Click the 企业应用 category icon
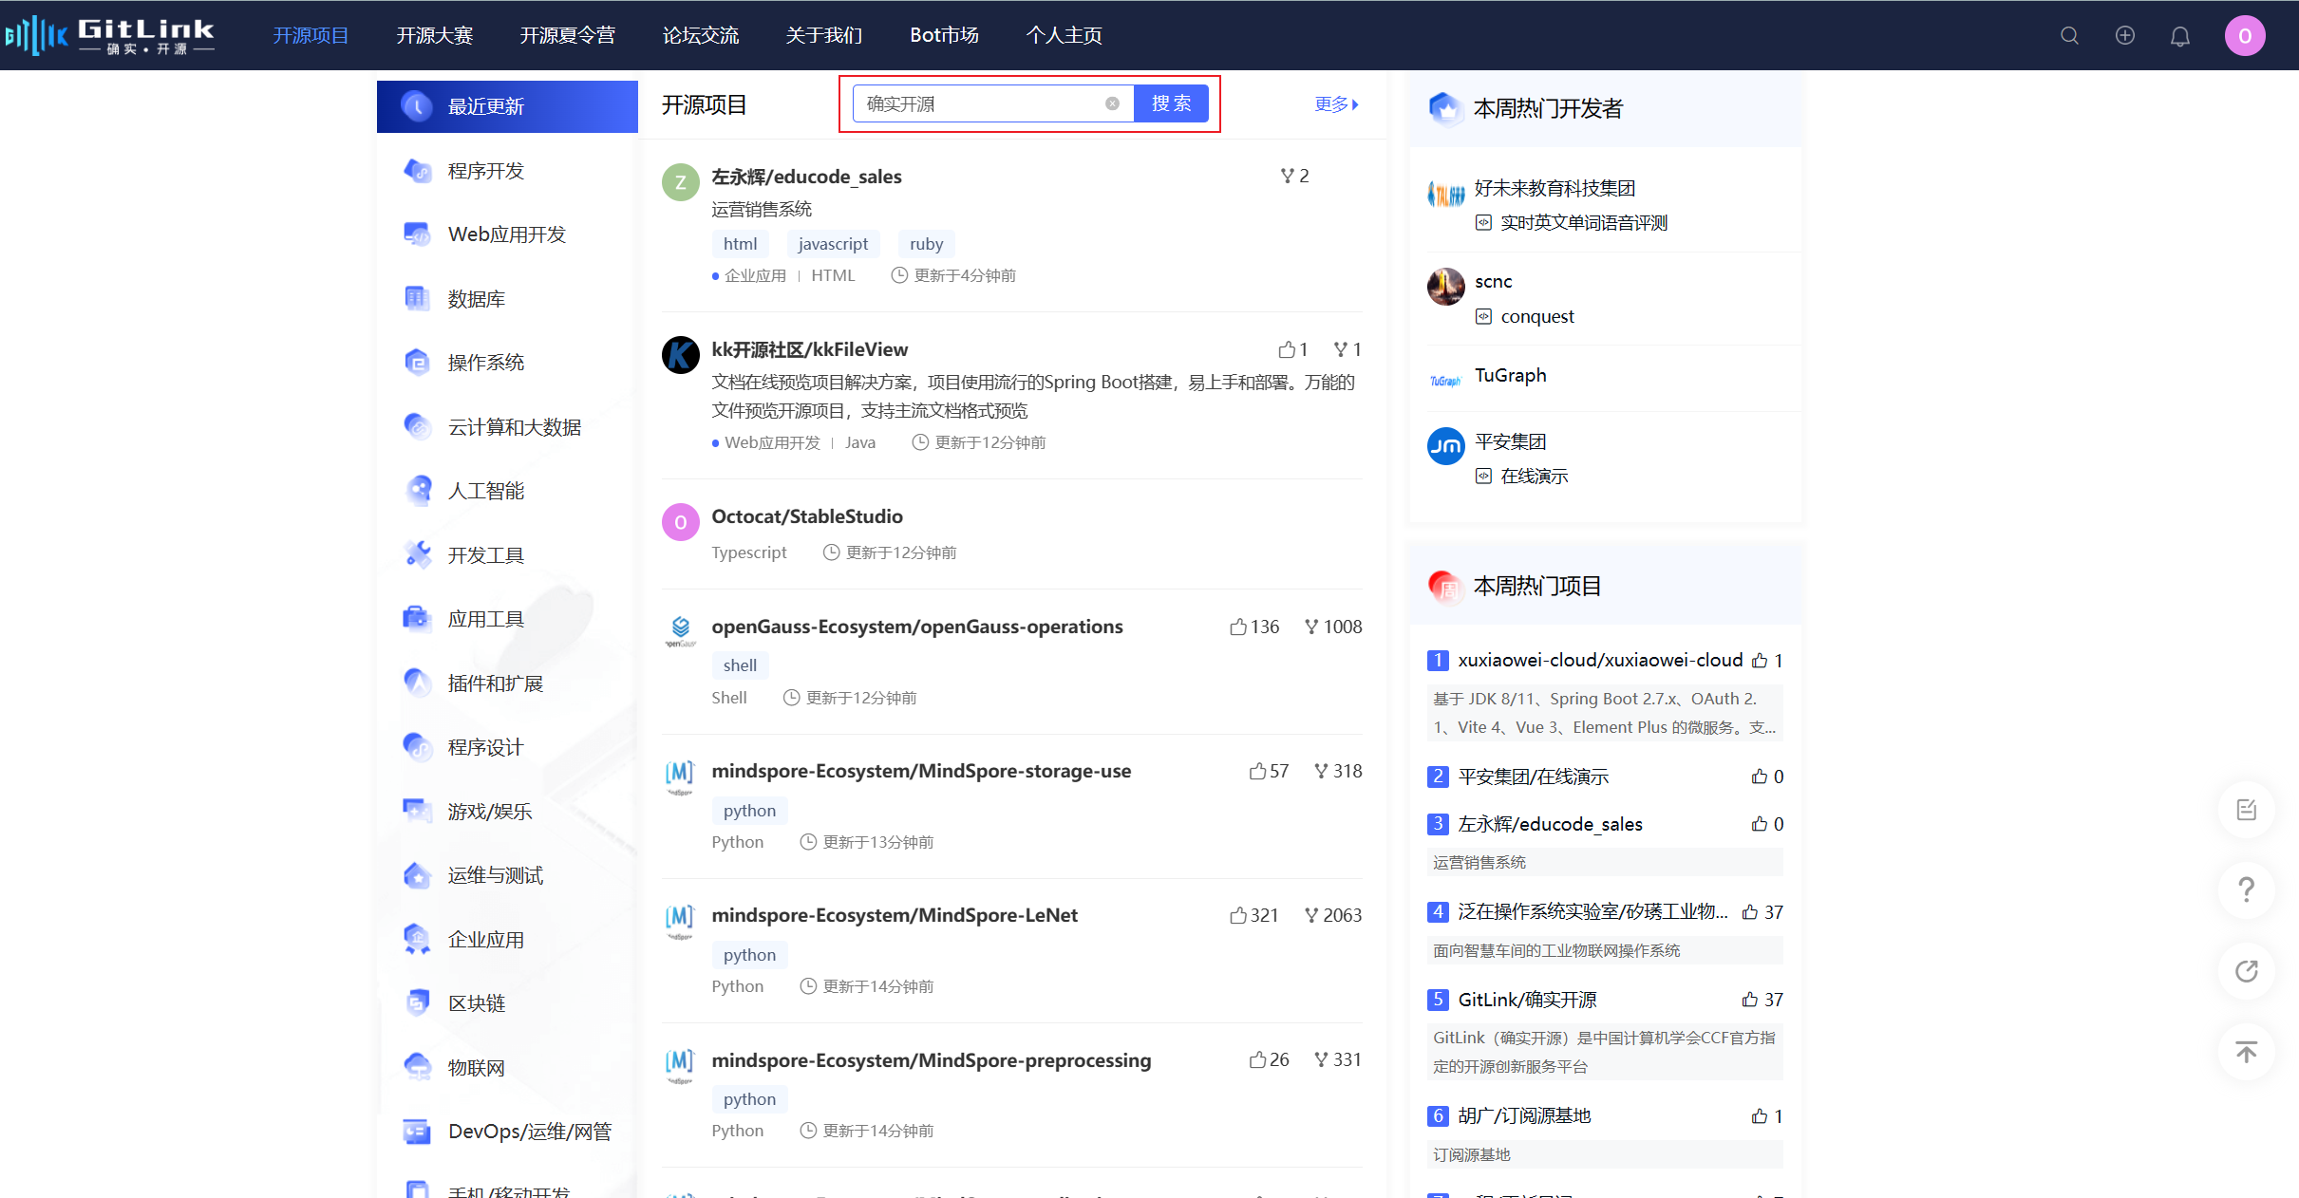Viewport: 2299px width, 1198px height. (x=417, y=940)
